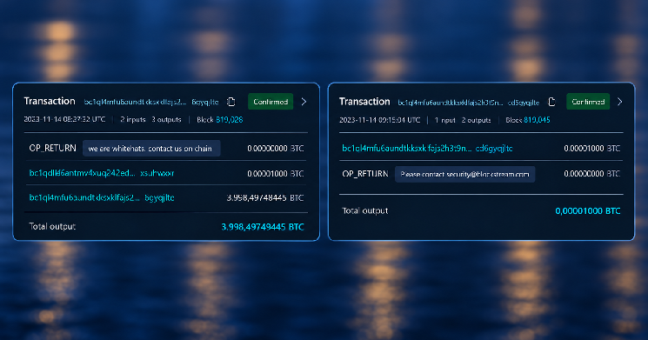Open address link in right card output row
This screenshot has width=648, height=340.
pos(427,149)
